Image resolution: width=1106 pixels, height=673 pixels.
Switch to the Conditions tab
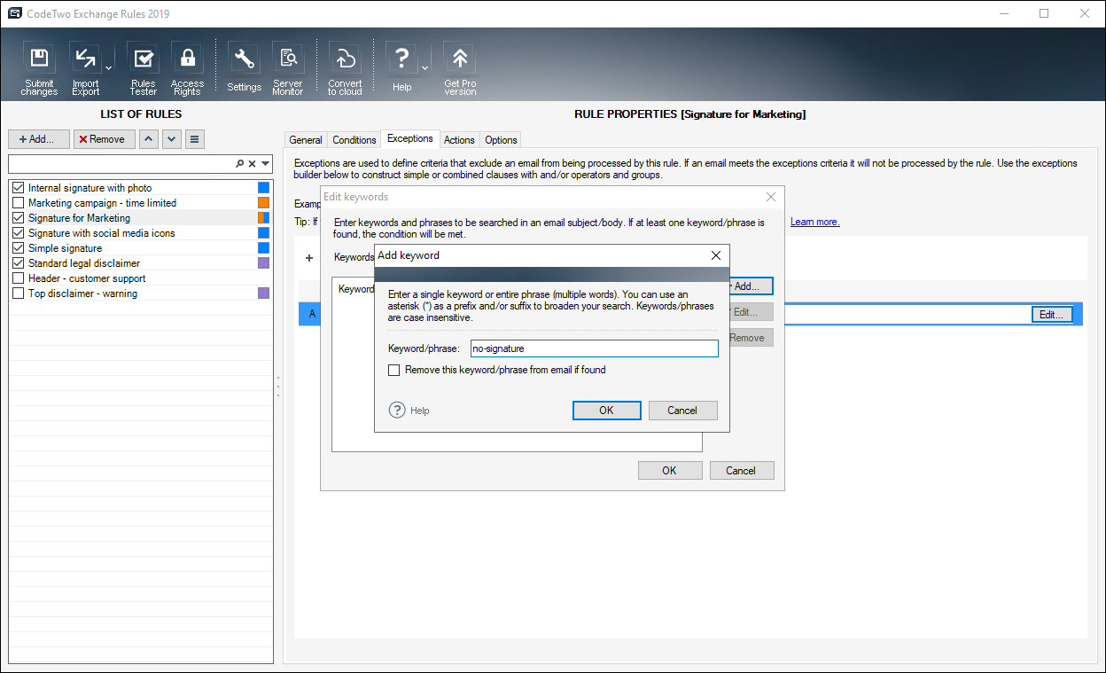point(354,140)
